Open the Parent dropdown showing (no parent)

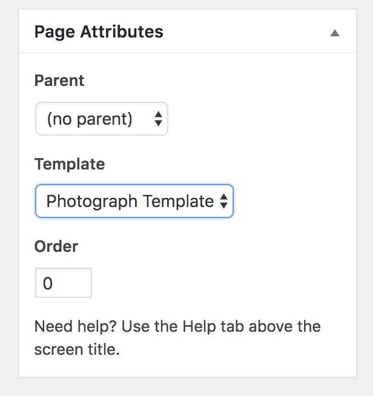tap(101, 119)
